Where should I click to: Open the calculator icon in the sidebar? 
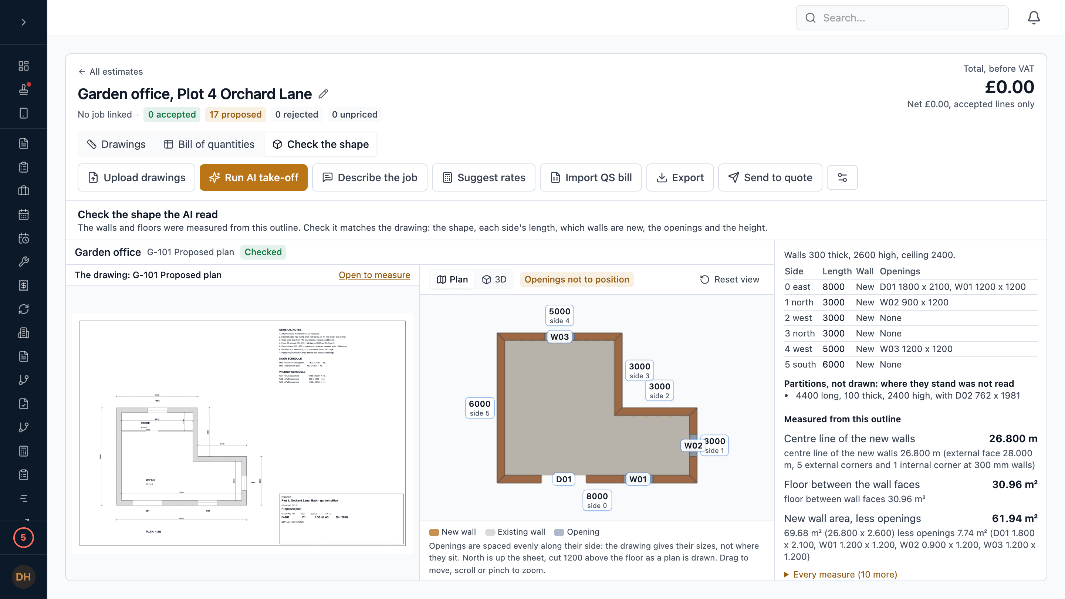click(x=24, y=451)
